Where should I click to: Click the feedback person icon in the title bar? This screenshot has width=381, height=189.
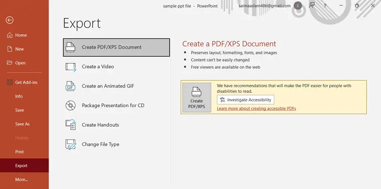[312, 5]
